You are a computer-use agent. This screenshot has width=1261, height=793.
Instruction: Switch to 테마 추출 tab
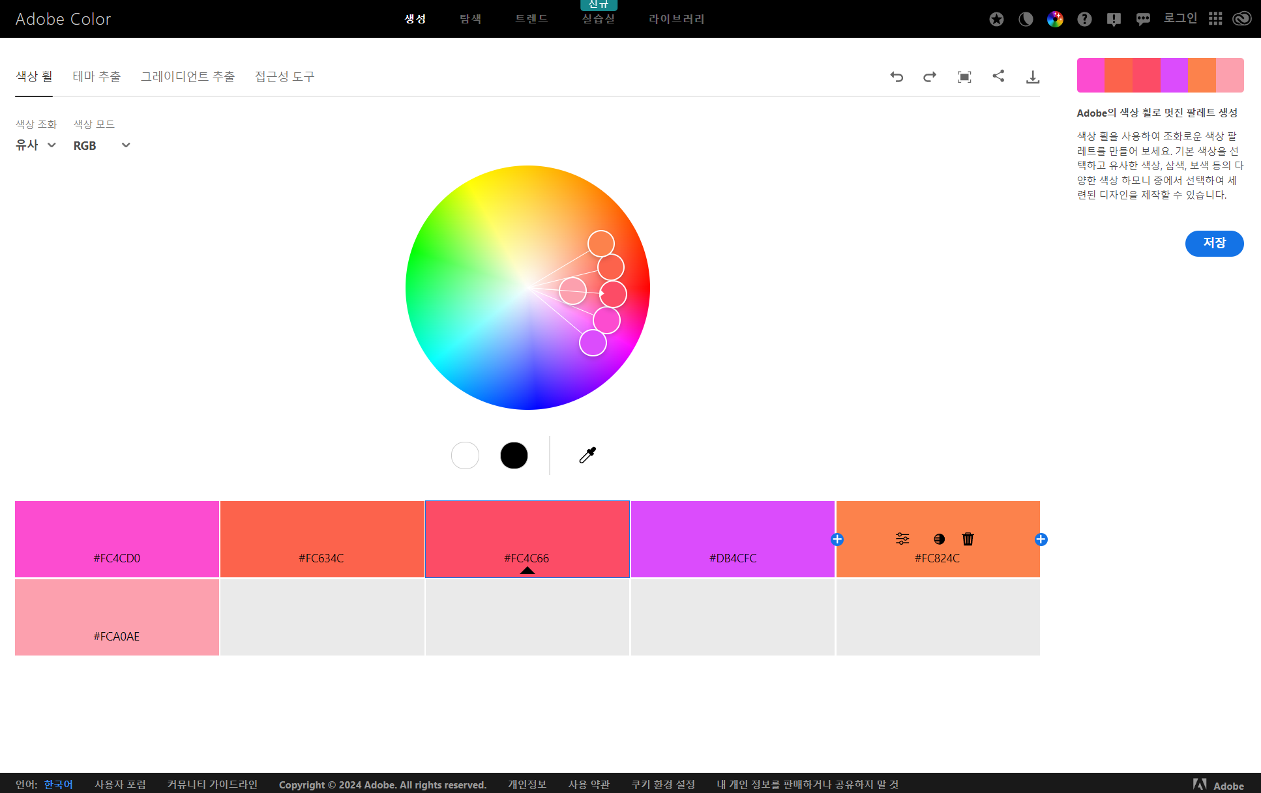[96, 77]
